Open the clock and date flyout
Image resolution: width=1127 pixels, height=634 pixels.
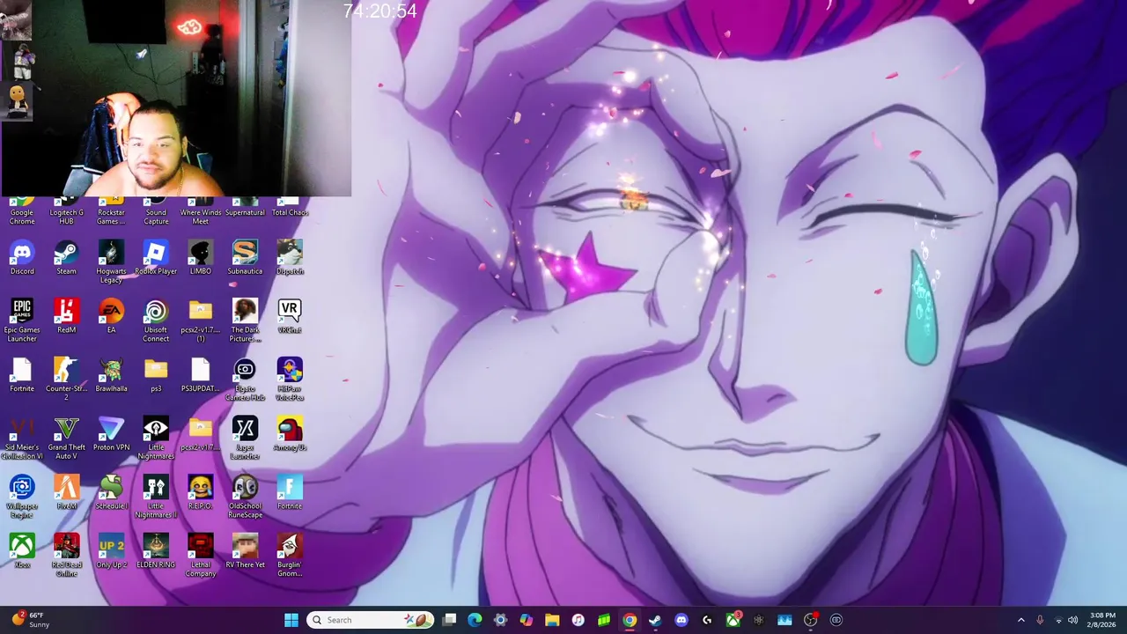pos(1102,620)
